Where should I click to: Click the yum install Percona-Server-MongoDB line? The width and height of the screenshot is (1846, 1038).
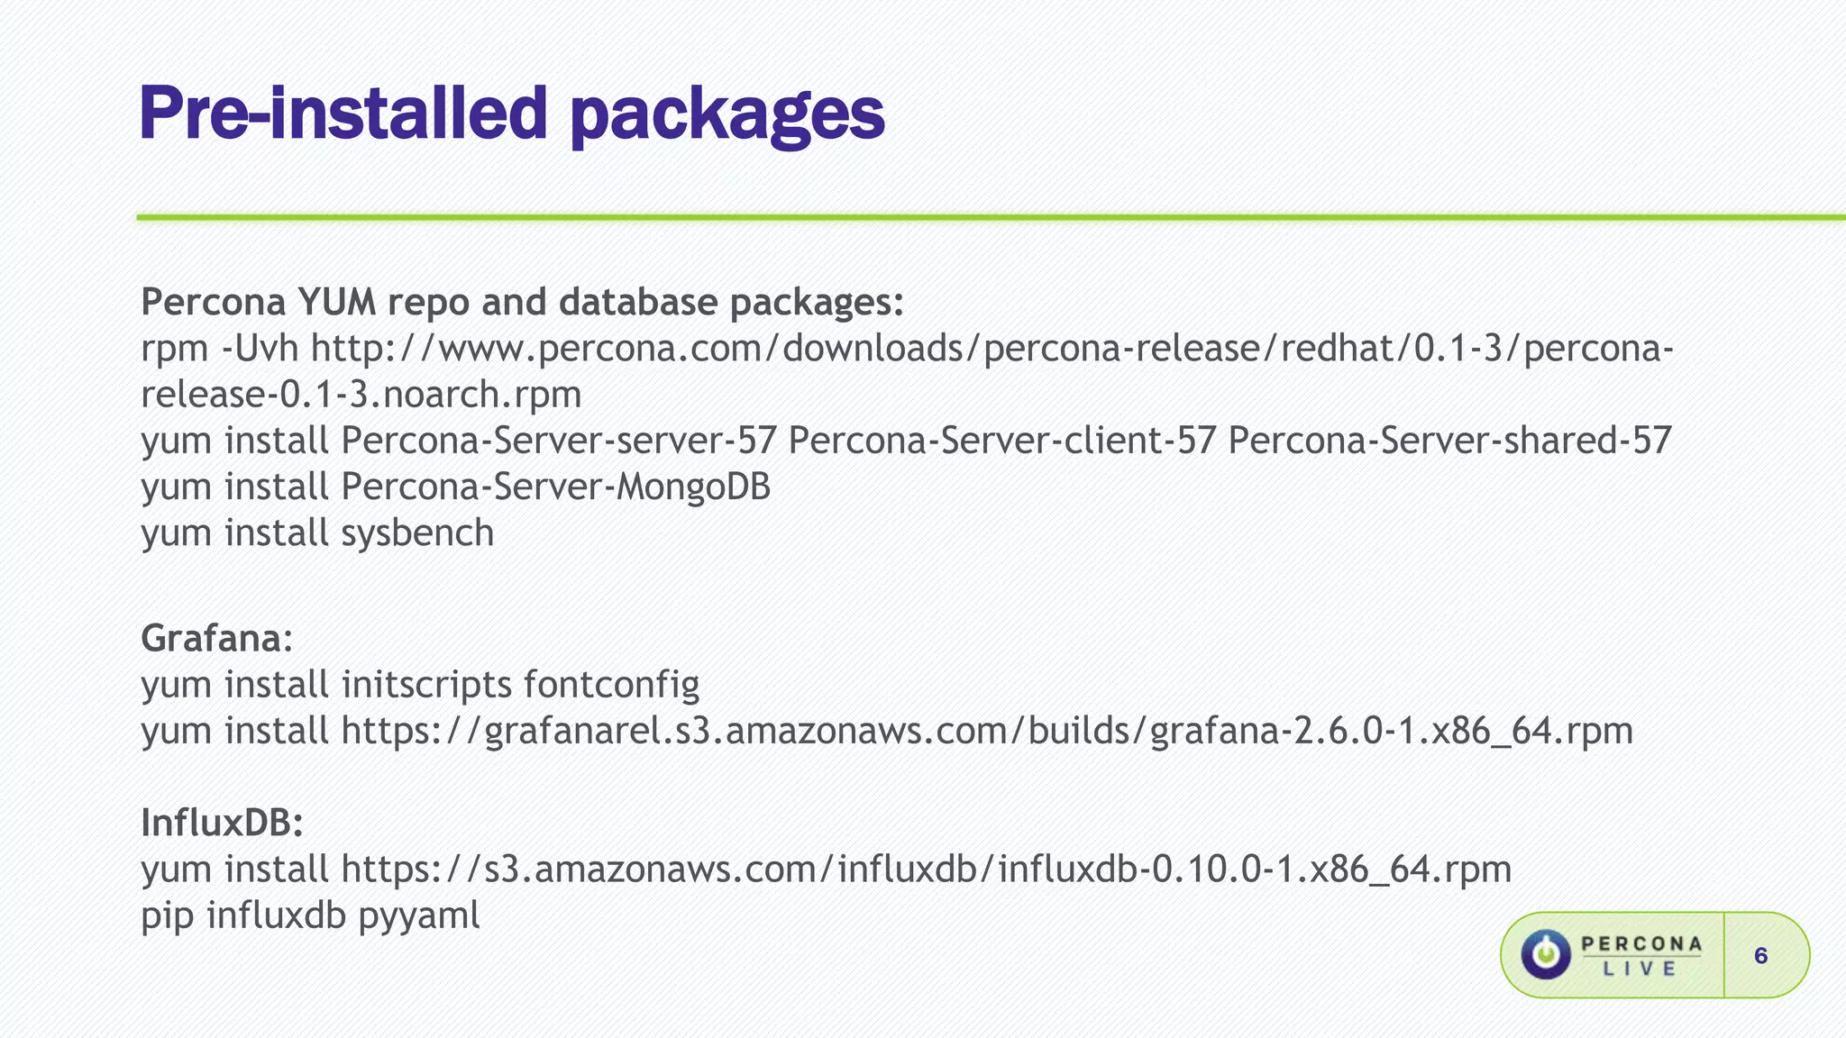click(456, 487)
